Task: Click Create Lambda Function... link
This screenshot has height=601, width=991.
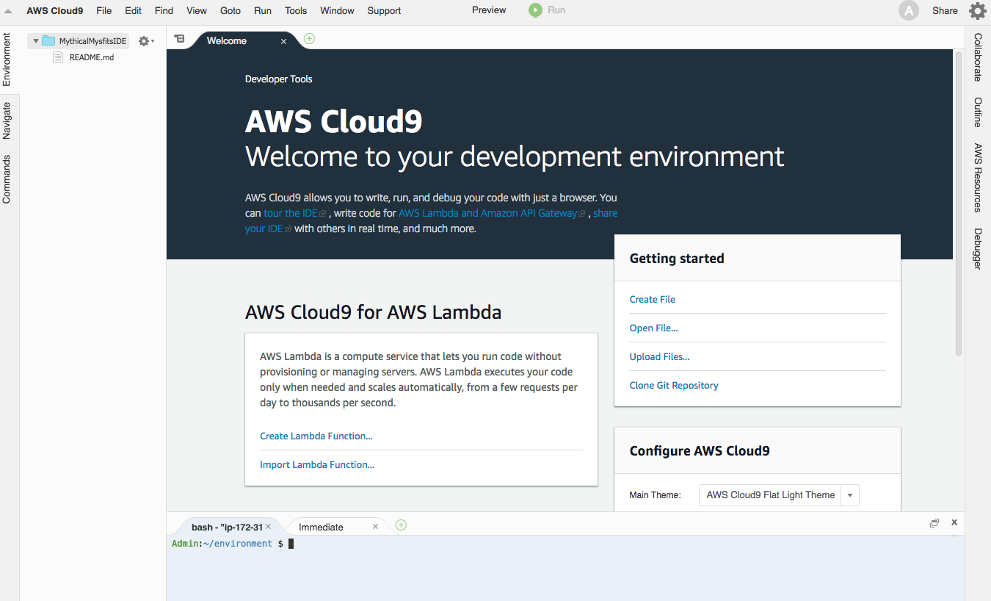Action: 316,436
